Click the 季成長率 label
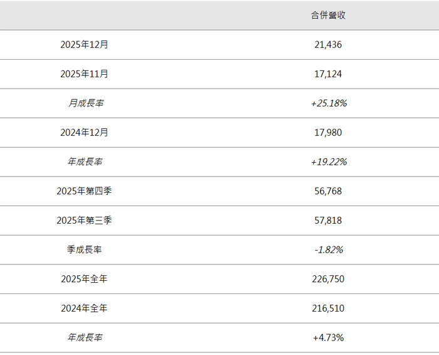 coord(85,249)
